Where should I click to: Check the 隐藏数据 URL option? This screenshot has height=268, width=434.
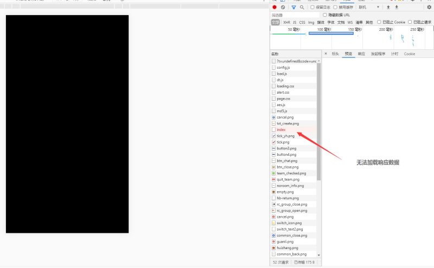324,15
